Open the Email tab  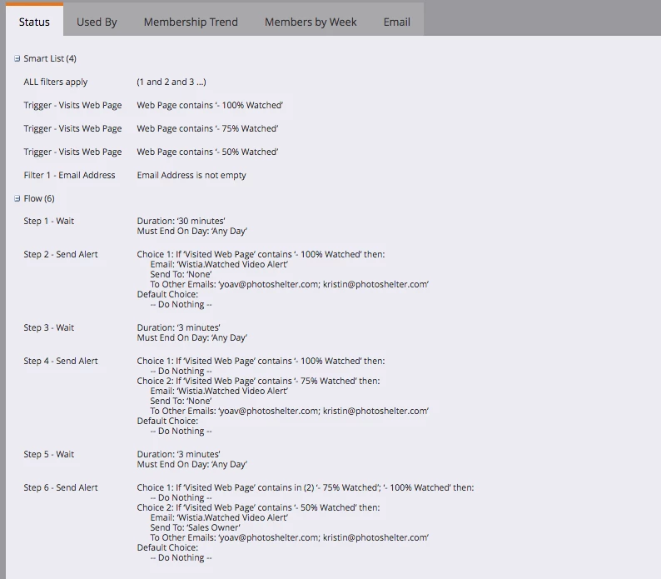(x=397, y=22)
